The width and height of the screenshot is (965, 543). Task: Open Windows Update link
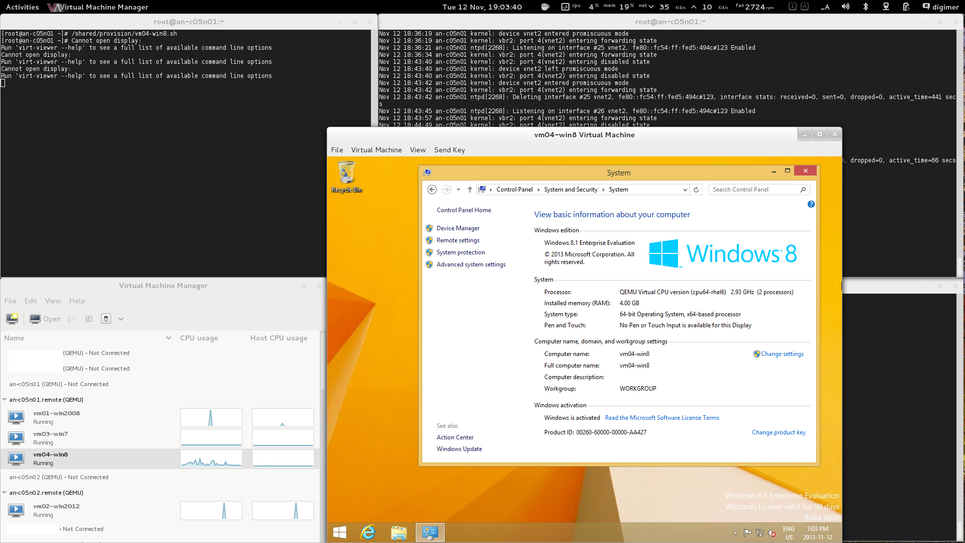point(459,449)
